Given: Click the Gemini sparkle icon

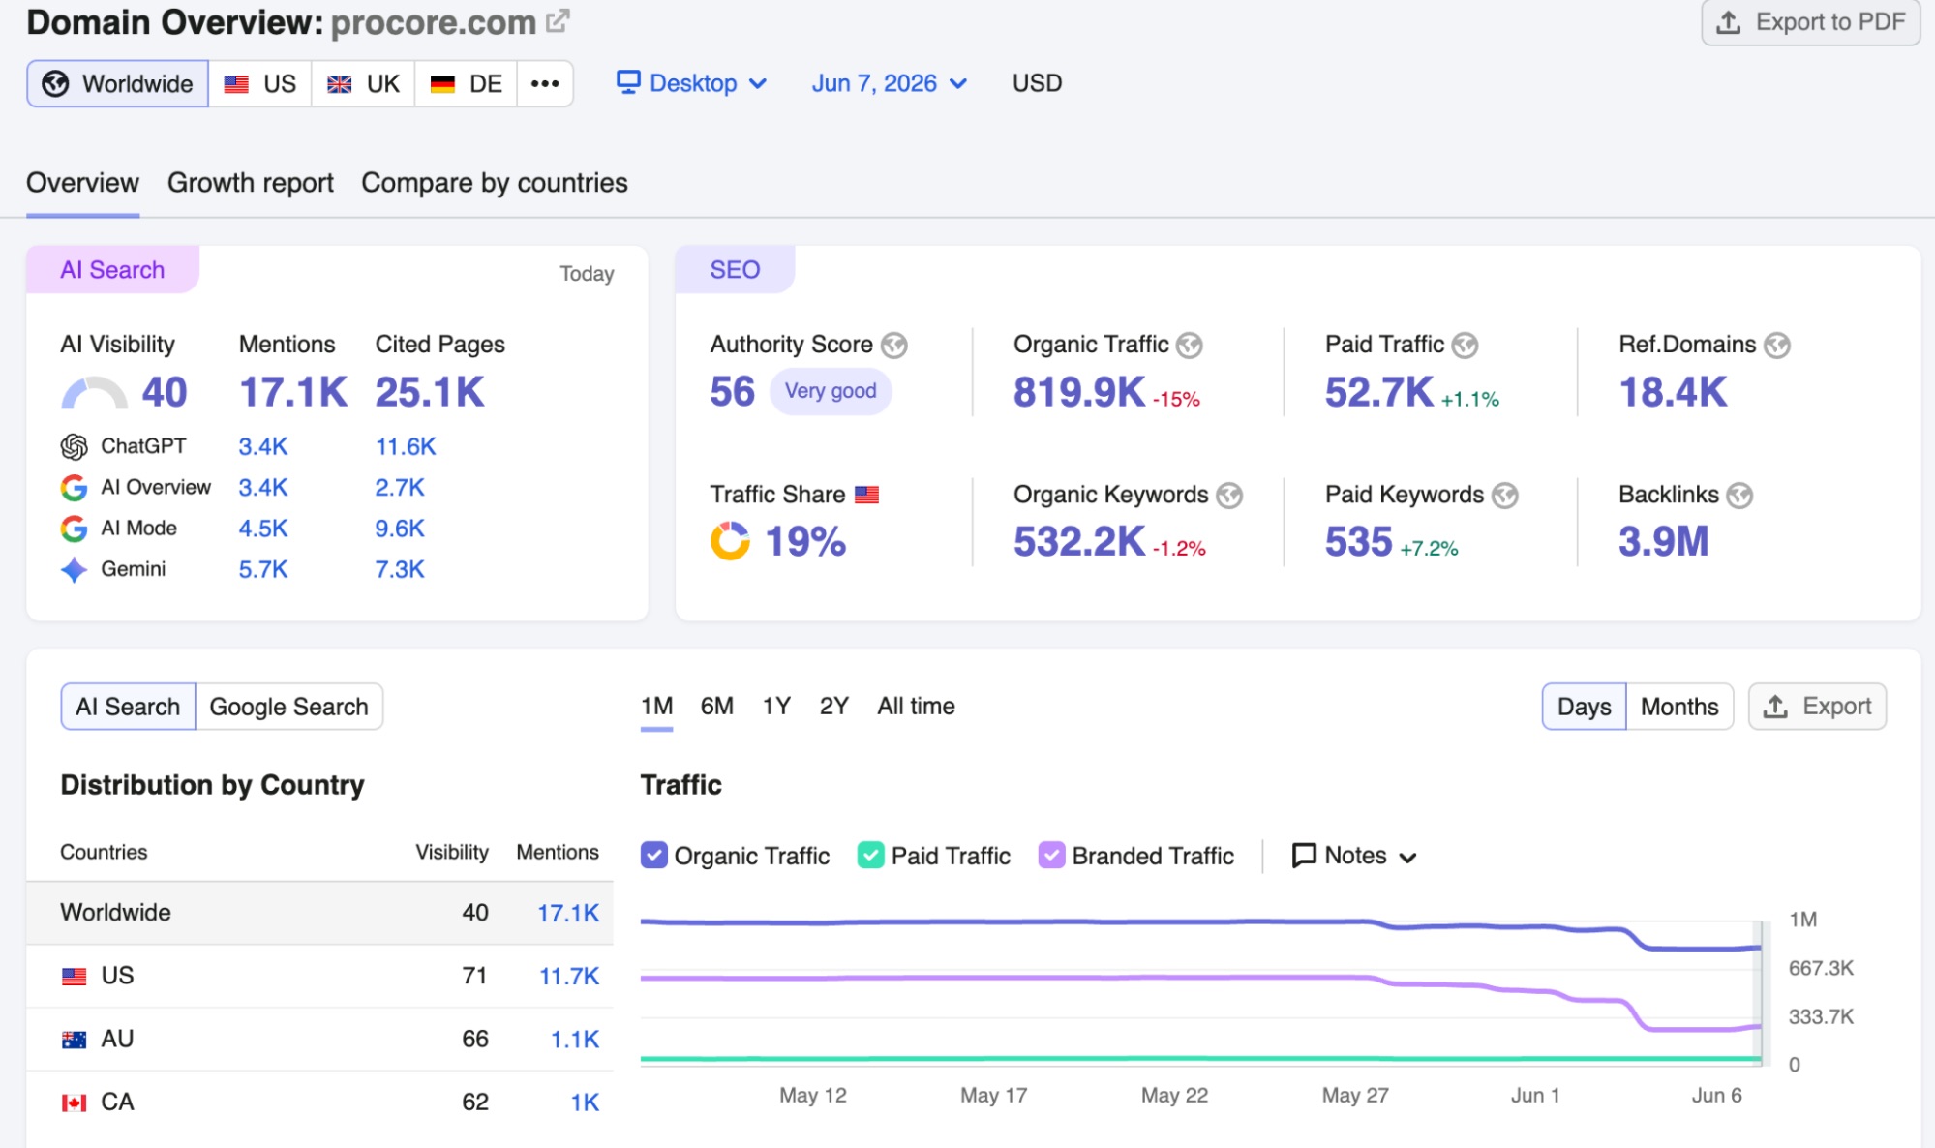Looking at the screenshot, I should pos(75,570).
